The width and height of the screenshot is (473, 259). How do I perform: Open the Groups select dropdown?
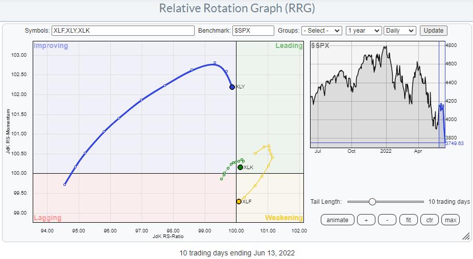(x=321, y=31)
